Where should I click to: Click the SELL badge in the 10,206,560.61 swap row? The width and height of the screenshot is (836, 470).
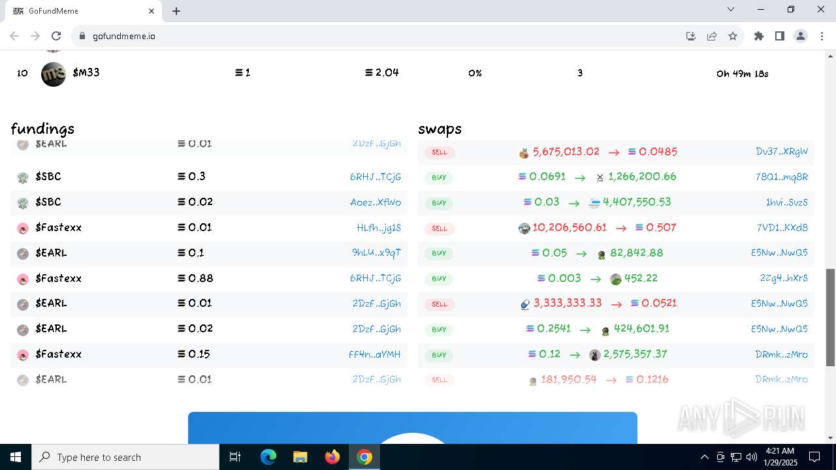[440, 228]
